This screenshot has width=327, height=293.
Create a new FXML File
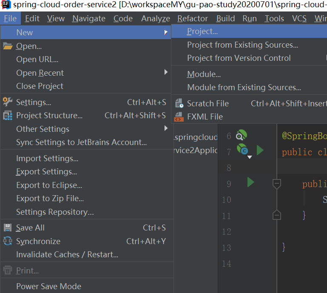point(249,117)
